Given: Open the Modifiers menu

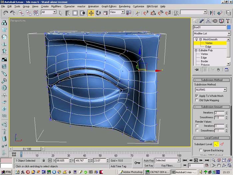Looking at the screenshot, I should point(56,6).
